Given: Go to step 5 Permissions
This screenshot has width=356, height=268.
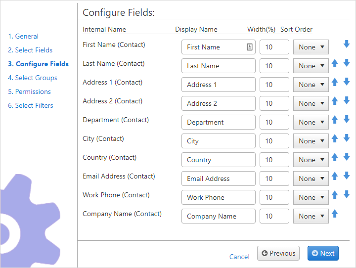Looking at the screenshot, I should pyautogui.click(x=29, y=91).
